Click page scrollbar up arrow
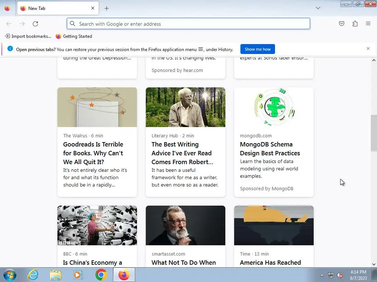 point(374,60)
